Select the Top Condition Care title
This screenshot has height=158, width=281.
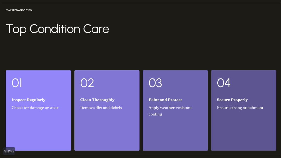click(58, 29)
